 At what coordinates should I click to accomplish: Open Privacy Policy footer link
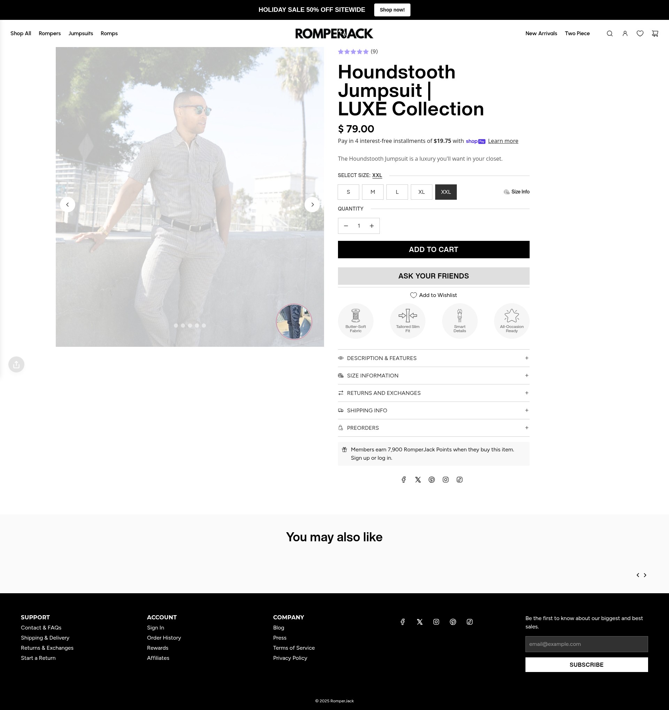290,658
